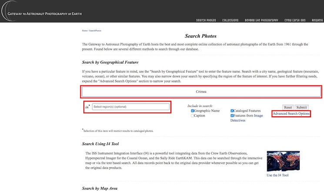Uncheck the Geographic Name checkbox
Viewport: 324px width, 195px height.
tap(193, 111)
